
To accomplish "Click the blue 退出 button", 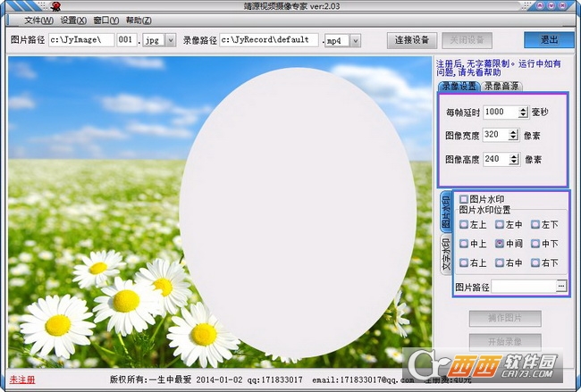I will pos(549,40).
